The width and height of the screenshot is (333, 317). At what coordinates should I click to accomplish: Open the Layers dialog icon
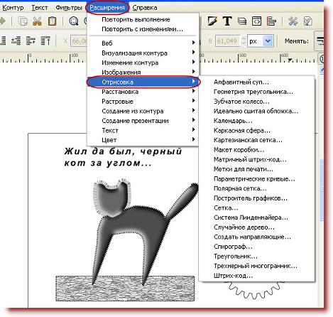coord(242,21)
